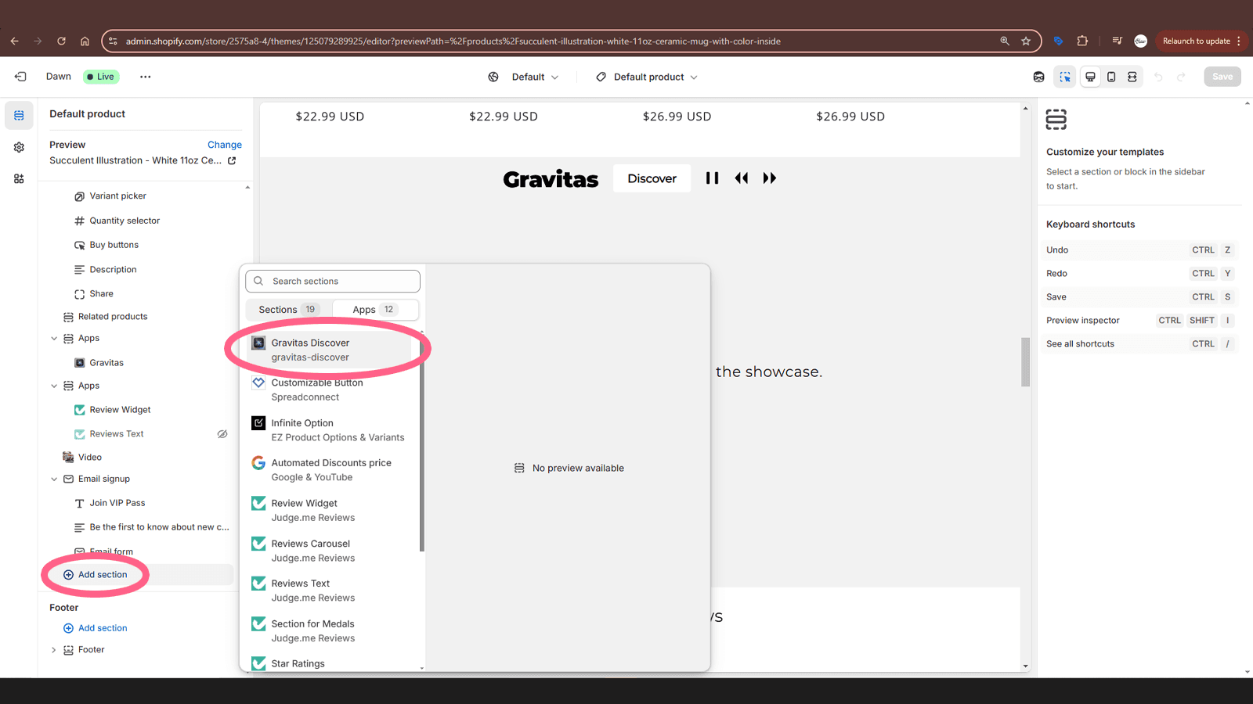1253x704 pixels.
Task: Click the Discover button in Gravitas preview
Action: [x=652, y=178]
